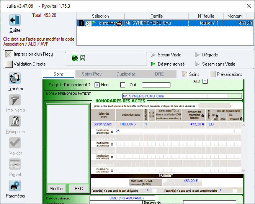The image size is (255, 204).
Task: Click the Réimprimer icon
Action: (15, 122)
